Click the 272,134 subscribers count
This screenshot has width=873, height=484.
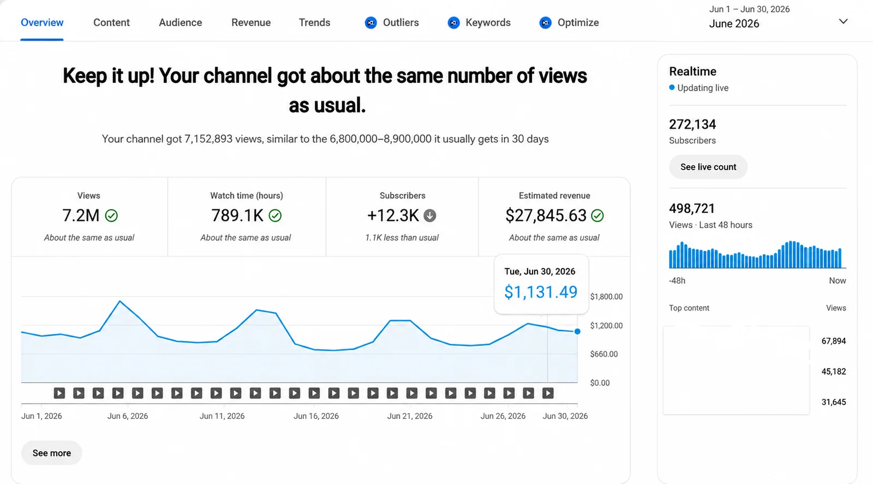[x=692, y=124]
